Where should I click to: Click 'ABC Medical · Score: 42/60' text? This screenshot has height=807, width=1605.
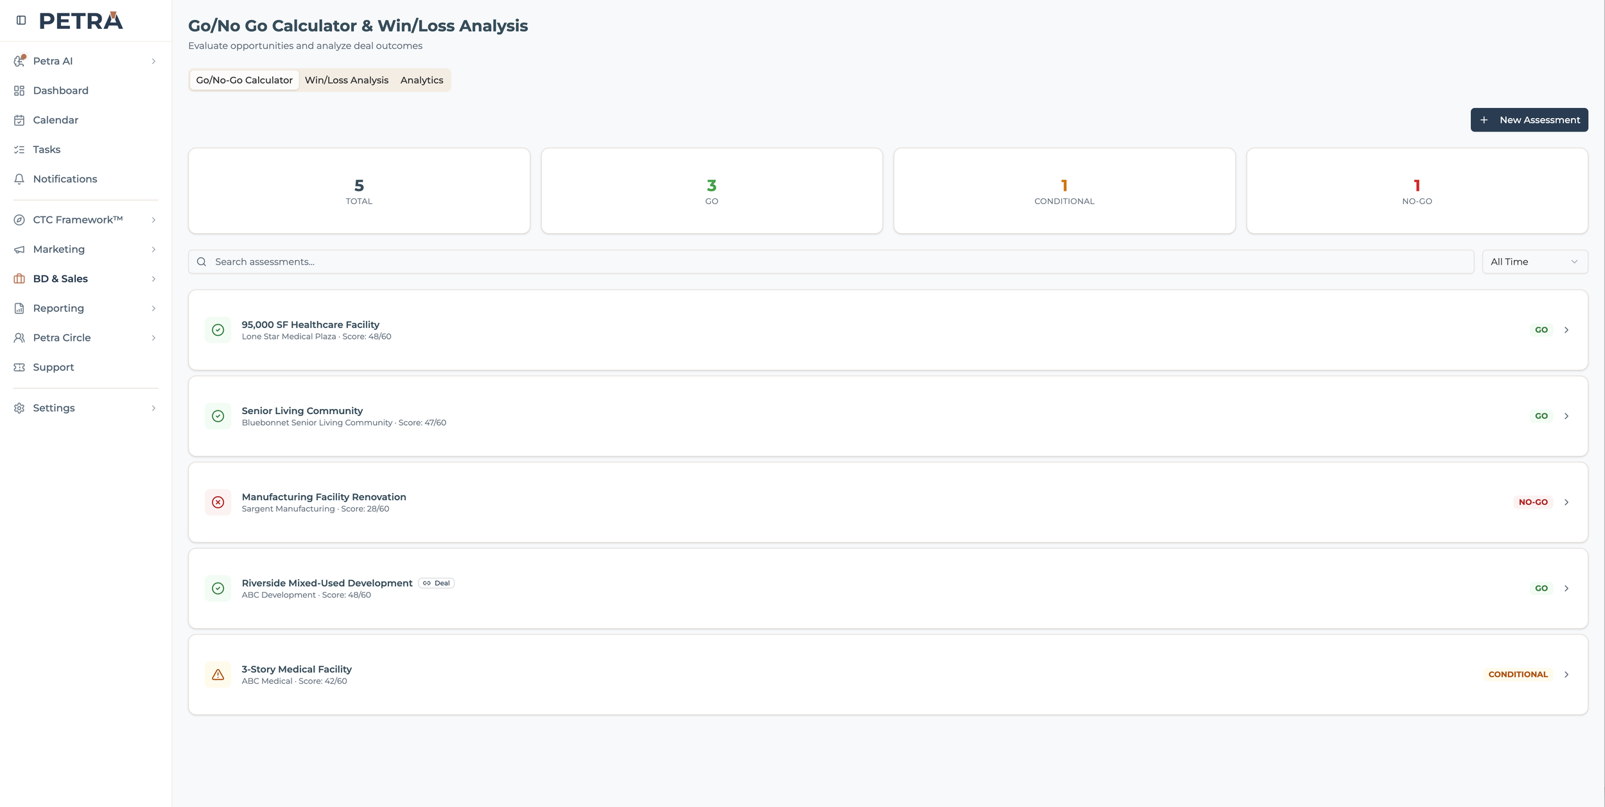coord(294,681)
